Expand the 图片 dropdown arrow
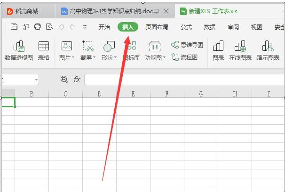Viewport: 285px width, 192px height. point(73,57)
